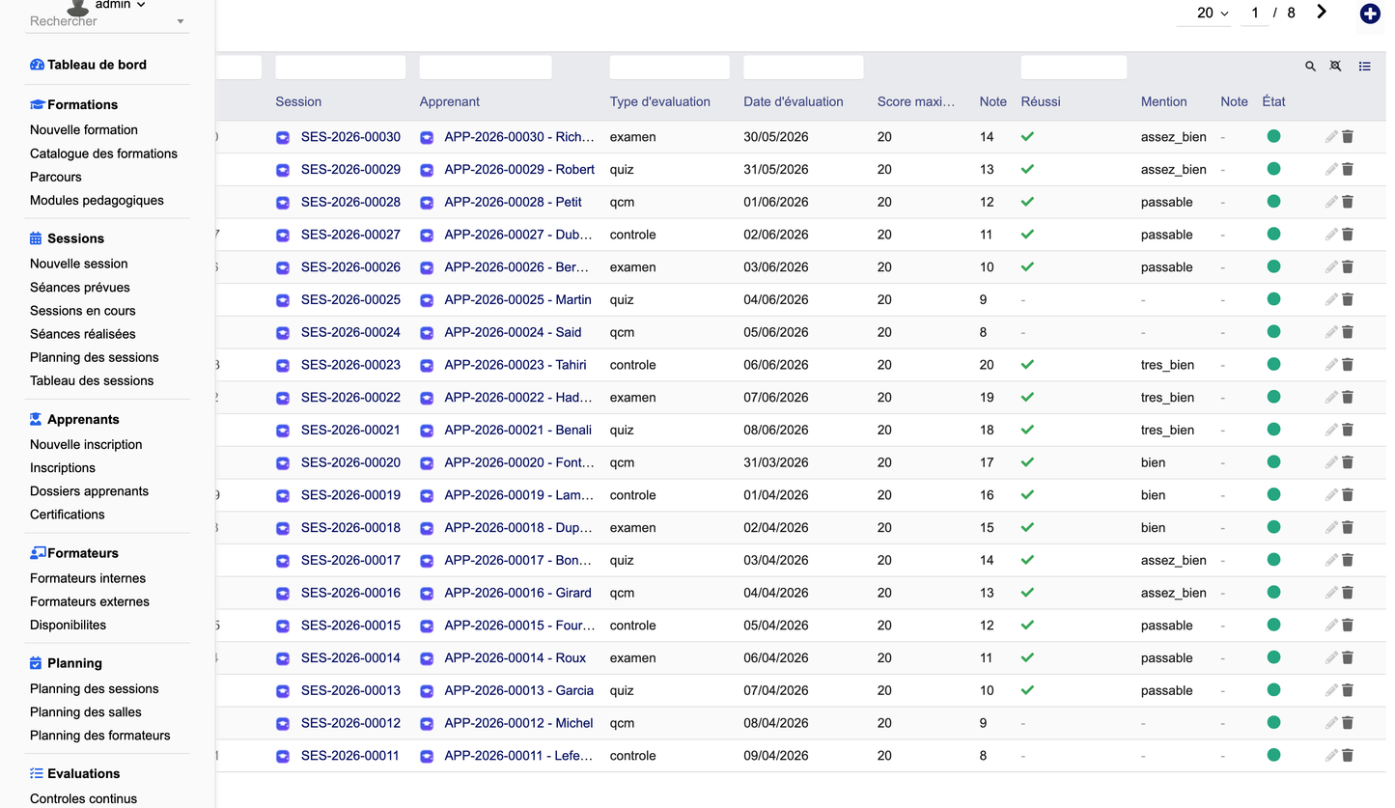Click the Réussi column filter field
The image size is (1395, 808).
point(1074,67)
